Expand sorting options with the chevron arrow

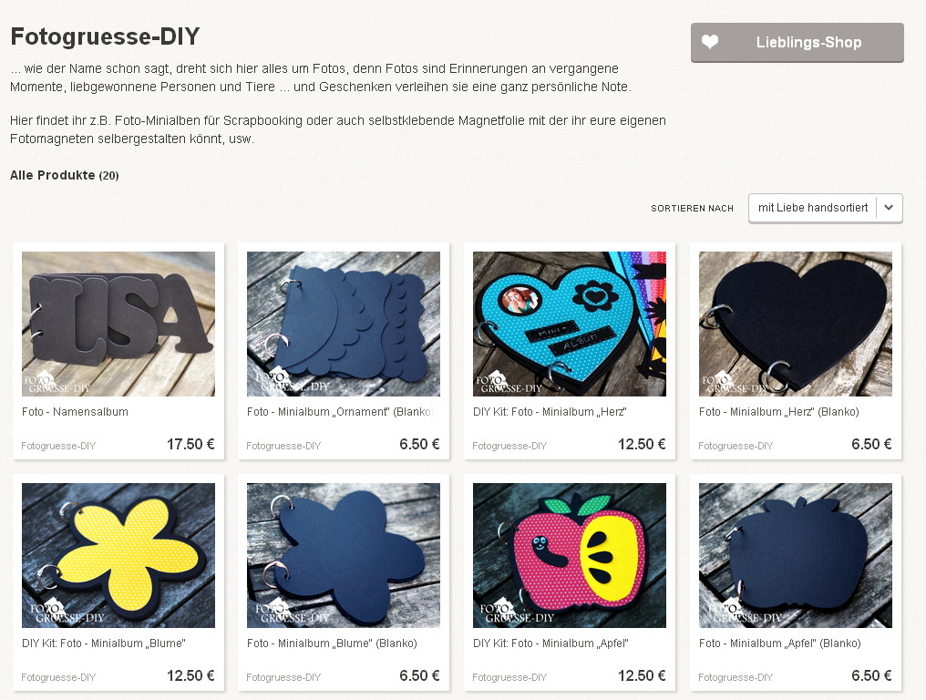(889, 208)
